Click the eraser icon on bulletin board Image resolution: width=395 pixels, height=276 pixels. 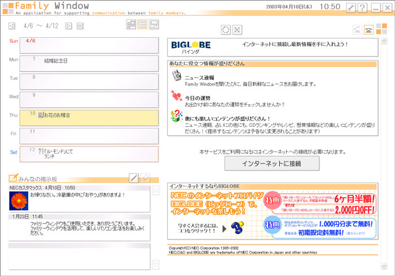point(145,178)
